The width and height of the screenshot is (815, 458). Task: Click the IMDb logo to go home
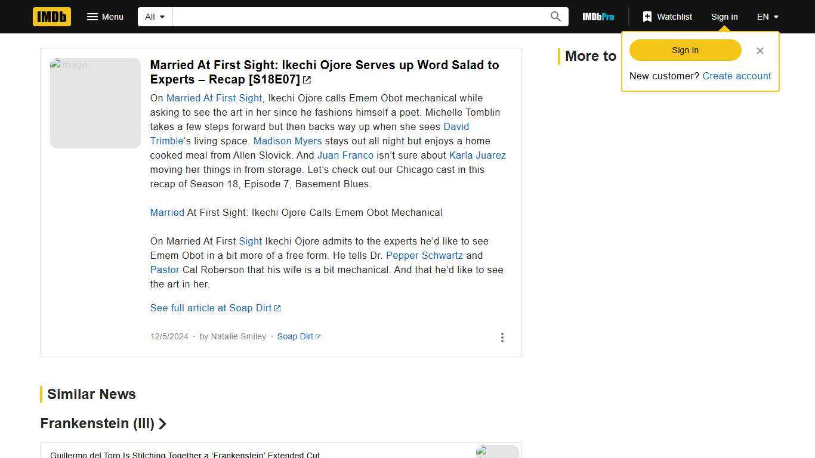click(51, 17)
